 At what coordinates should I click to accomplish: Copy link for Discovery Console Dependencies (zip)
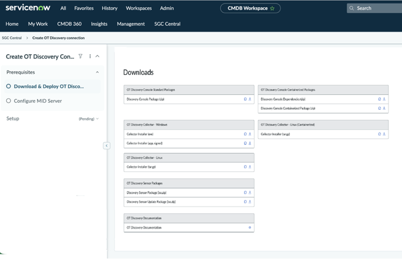pos(380,99)
